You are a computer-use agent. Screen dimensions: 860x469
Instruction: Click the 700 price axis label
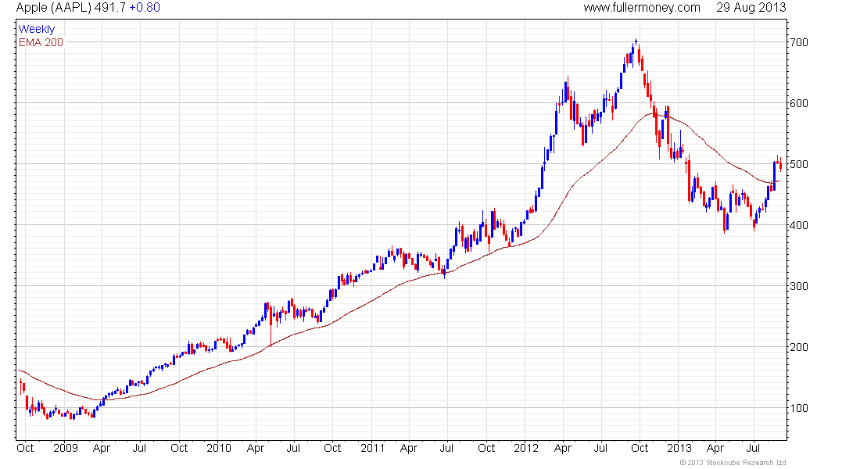[x=798, y=42]
